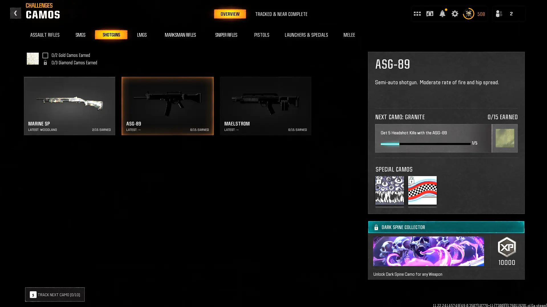Screen dimensions: 547x307
Task: Select the ASG-89 weapon card
Action: (168, 106)
